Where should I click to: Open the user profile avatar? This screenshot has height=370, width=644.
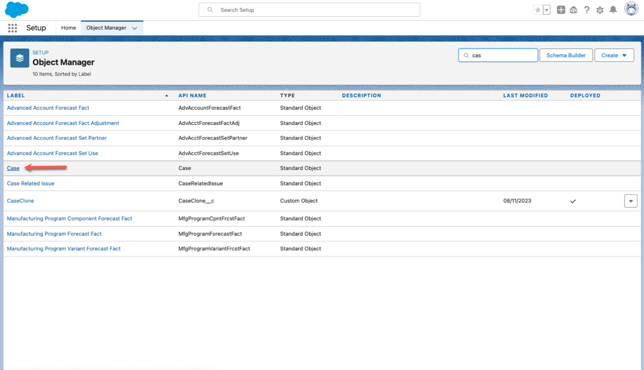pos(631,9)
